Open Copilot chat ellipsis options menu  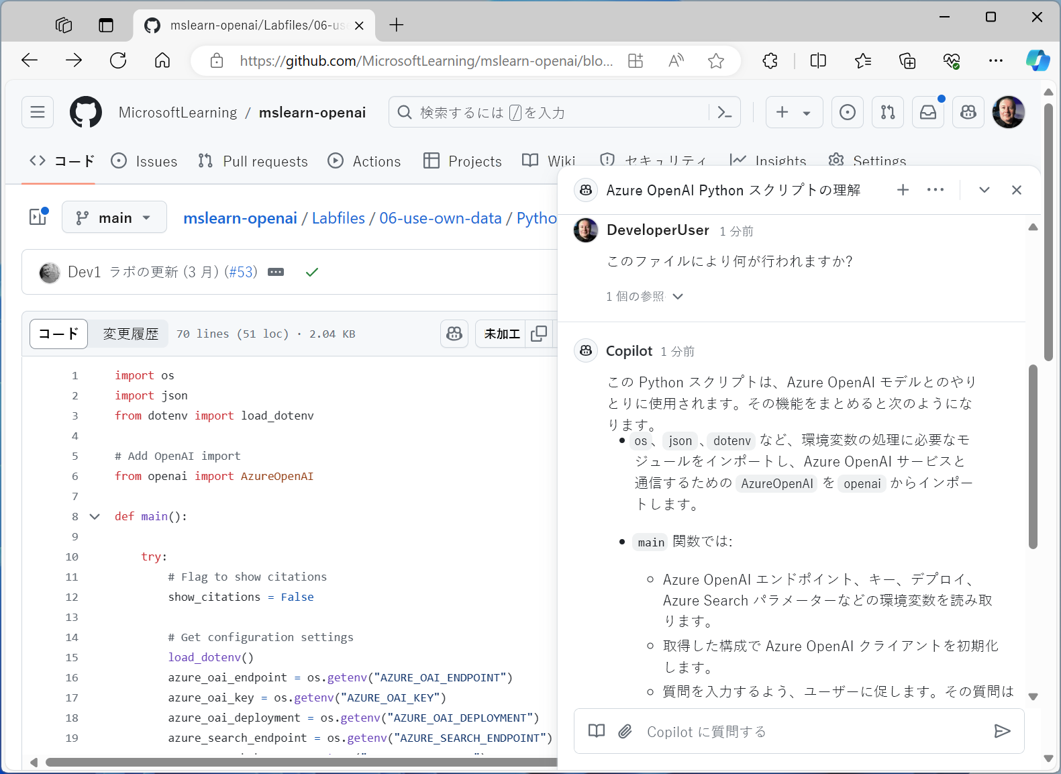[x=936, y=190]
